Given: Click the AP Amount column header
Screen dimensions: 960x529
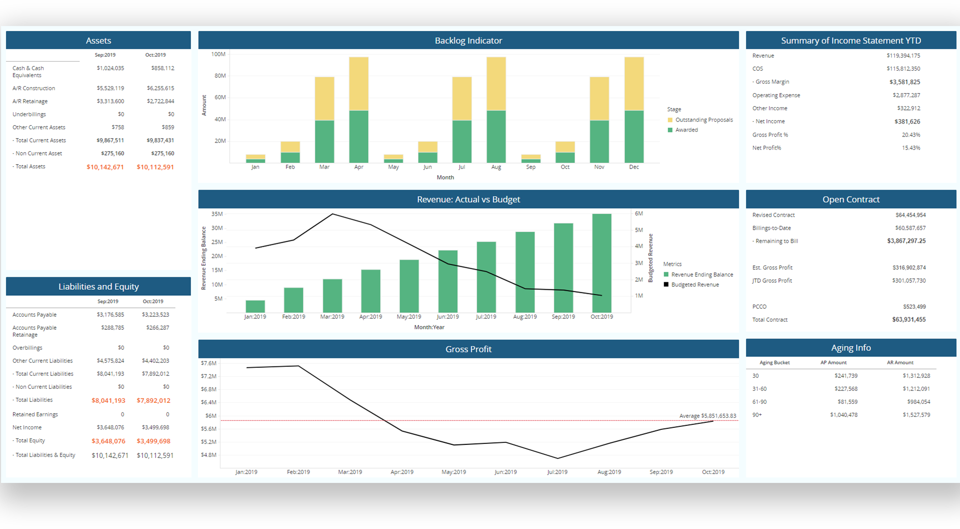Looking at the screenshot, I should coord(833,363).
